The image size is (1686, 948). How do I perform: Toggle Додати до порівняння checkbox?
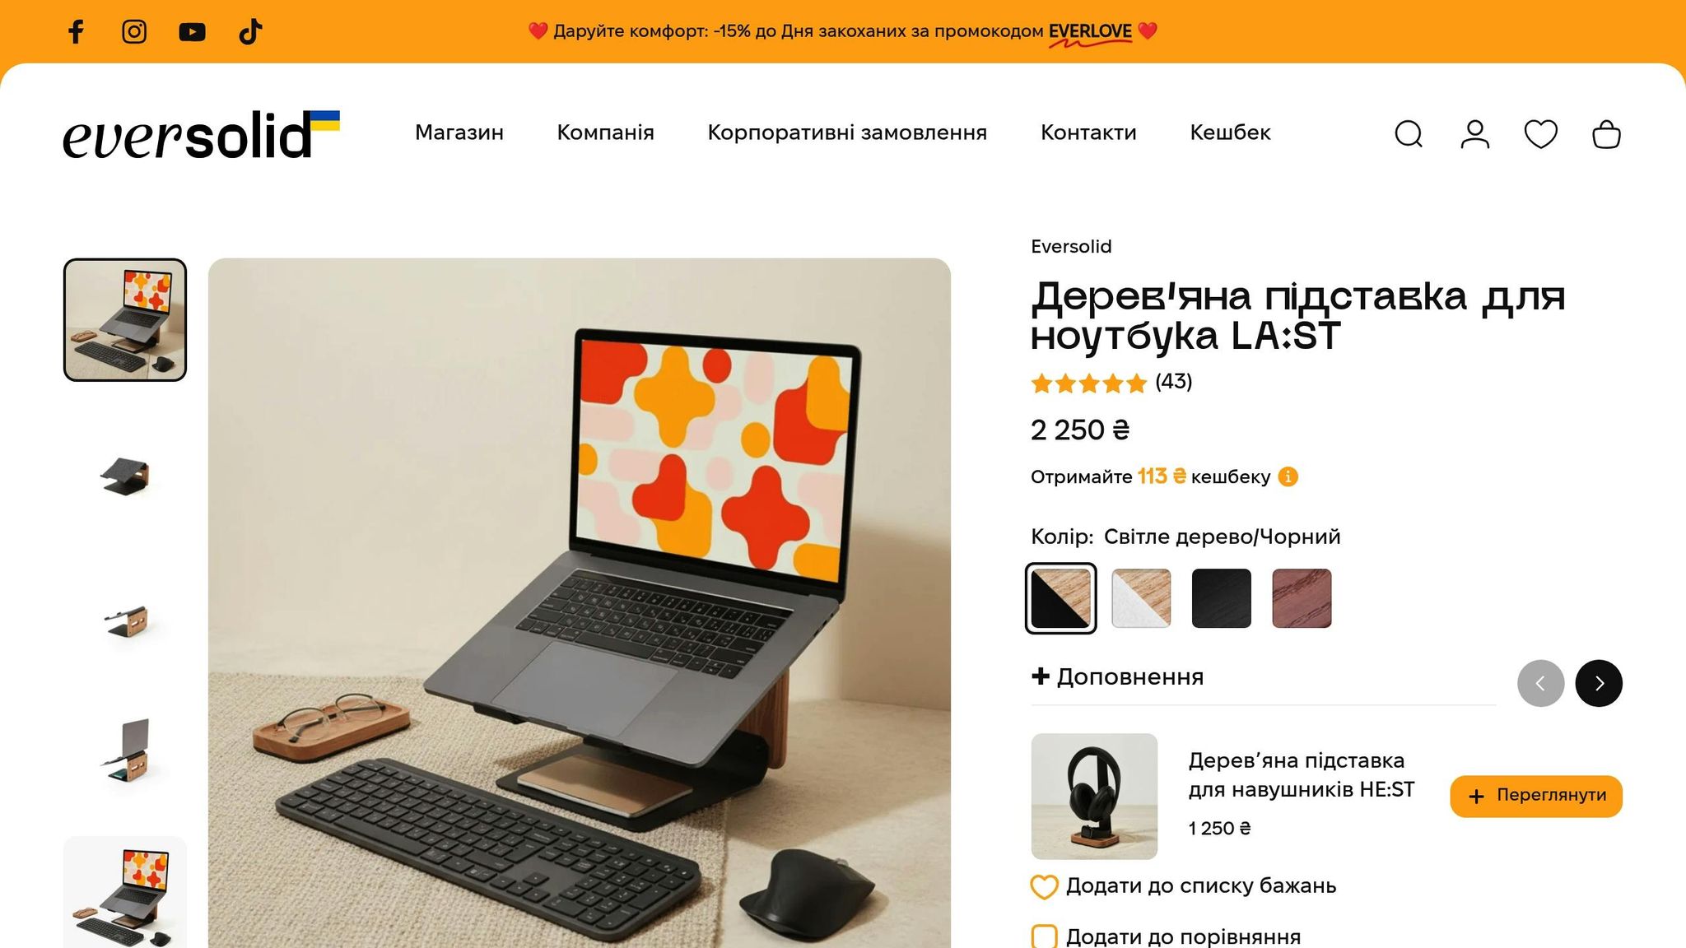(x=1044, y=936)
